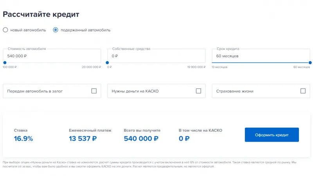Click the own funds slider handle
The height and width of the screenshot is (176, 313).
pos(107,63)
